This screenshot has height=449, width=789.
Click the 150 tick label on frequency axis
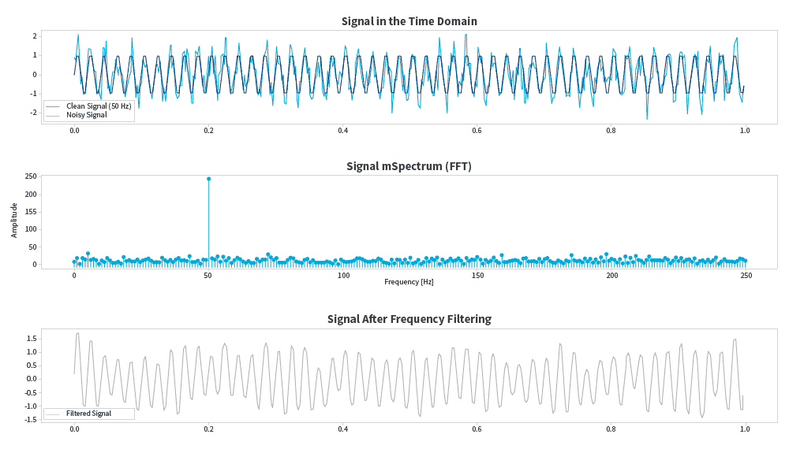477,276
